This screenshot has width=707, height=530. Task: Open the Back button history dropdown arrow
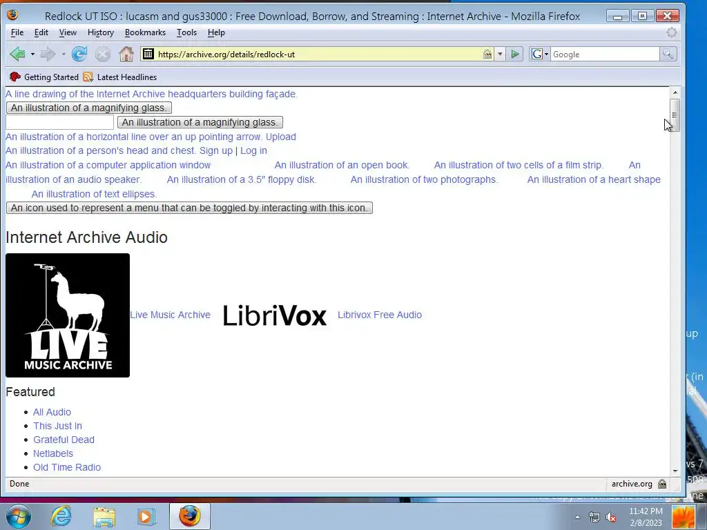click(x=32, y=54)
